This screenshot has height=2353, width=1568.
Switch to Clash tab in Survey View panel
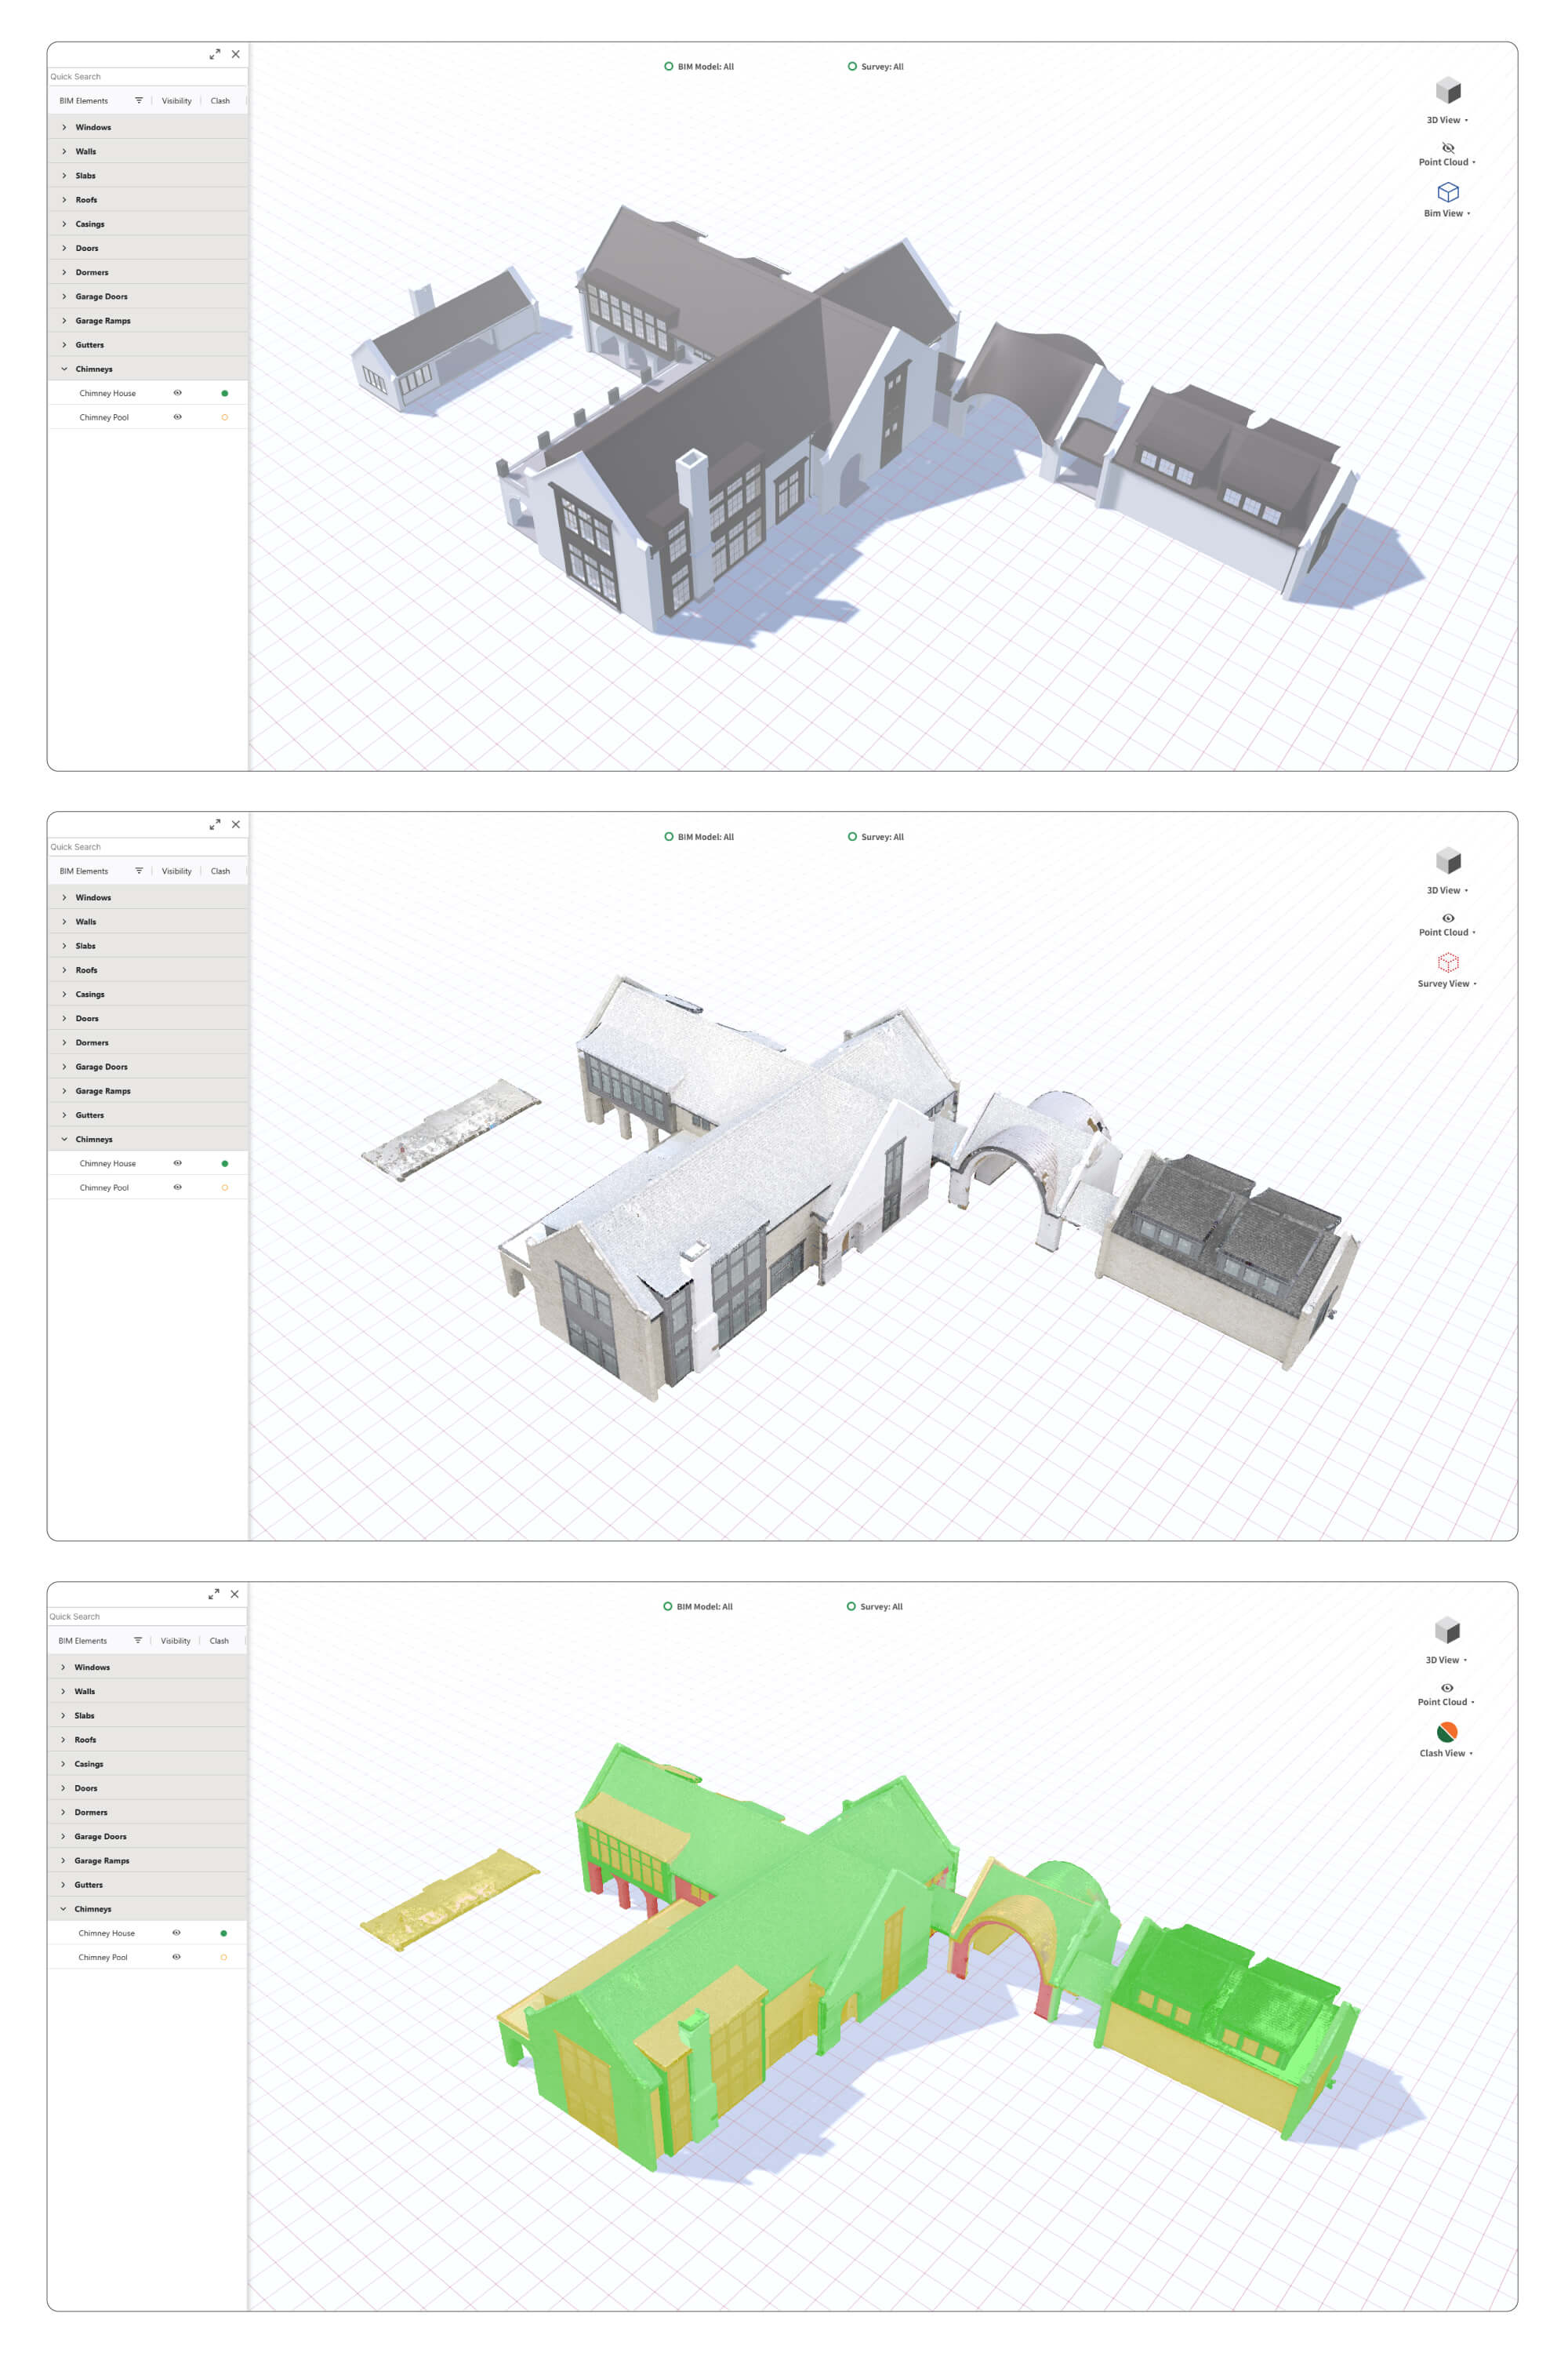click(220, 871)
